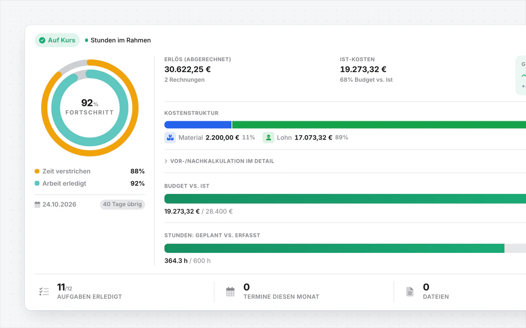Click the Auf Kurs status badge
Screen dimensions: 526x328
[x=57, y=40]
